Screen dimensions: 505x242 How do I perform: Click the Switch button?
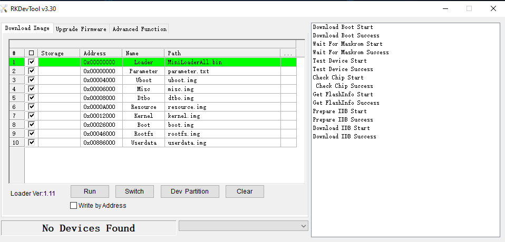click(134, 191)
